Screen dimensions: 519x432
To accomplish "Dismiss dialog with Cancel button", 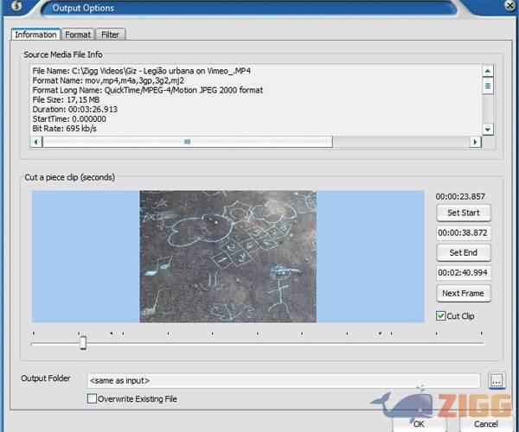I will tap(486, 424).
